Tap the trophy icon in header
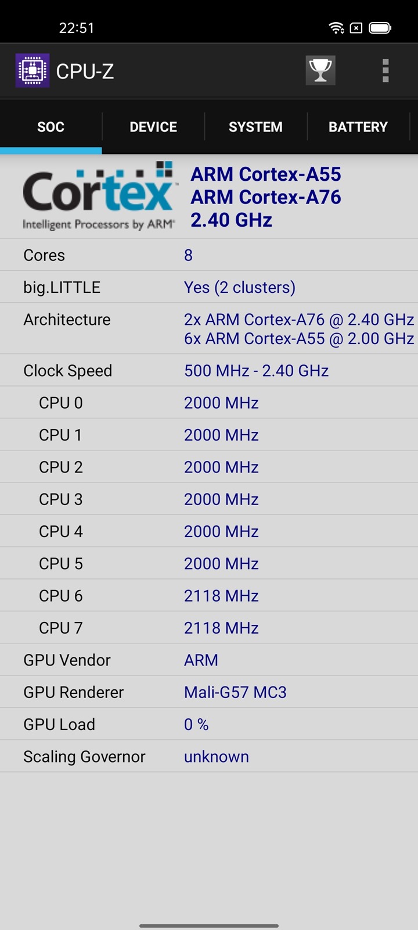Viewport: 418px width, 930px height. pyautogui.click(x=320, y=70)
